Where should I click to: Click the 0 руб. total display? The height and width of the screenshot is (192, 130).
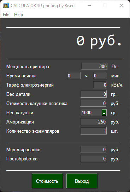click(99, 42)
